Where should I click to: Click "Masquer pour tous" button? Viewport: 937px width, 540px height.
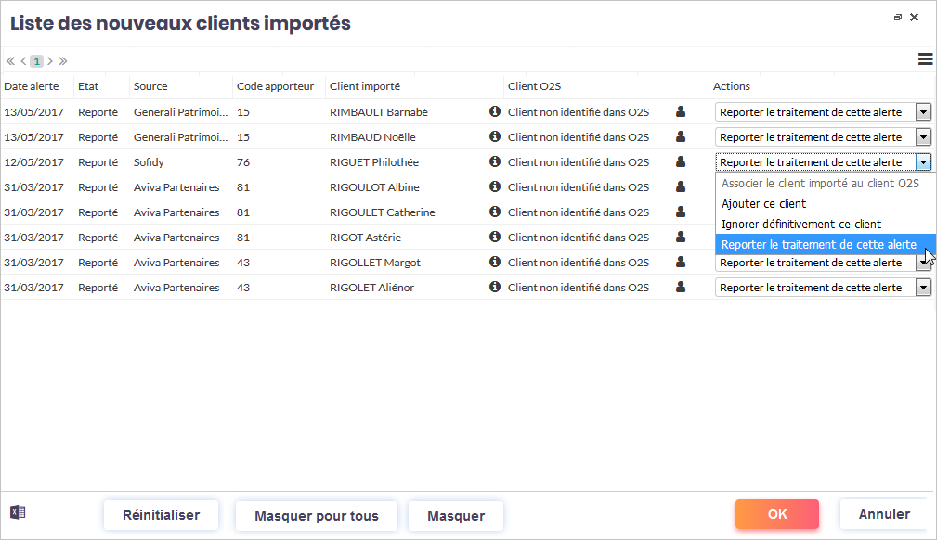tap(316, 516)
